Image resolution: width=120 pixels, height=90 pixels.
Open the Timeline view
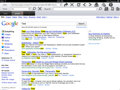4,77
